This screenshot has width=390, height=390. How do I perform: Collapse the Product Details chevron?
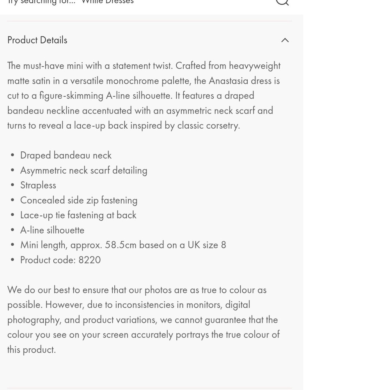(x=285, y=40)
